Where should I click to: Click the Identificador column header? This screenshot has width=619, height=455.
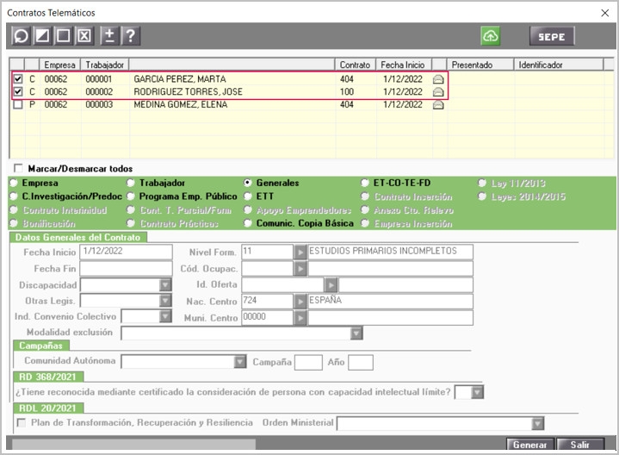[x=559, y=65]
